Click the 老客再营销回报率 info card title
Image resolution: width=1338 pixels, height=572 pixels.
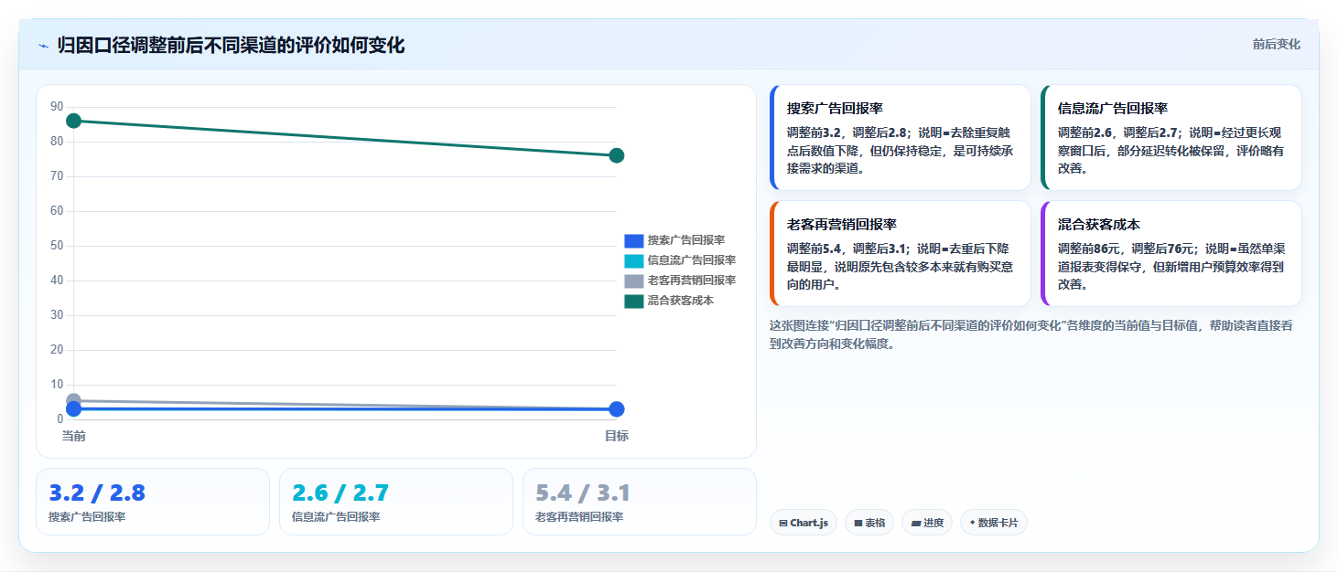click(x=842, y=224)
